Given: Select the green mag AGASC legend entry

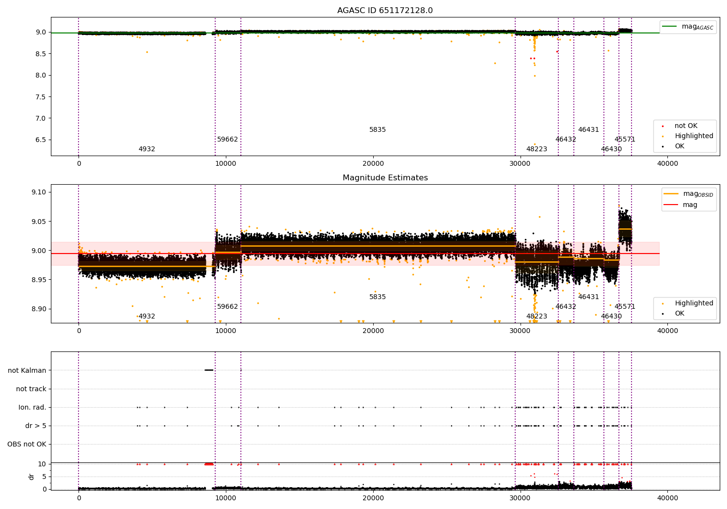Looking at the screenshot, I should (x=688, y=27).
